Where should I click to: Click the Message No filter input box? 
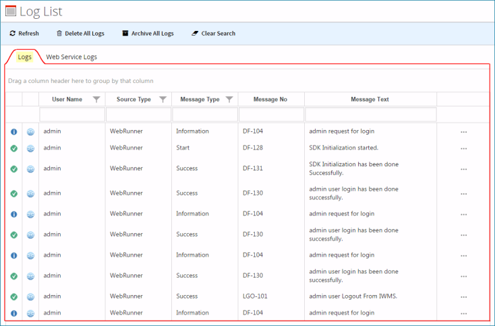pos(272,115)
